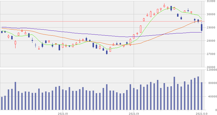The width and height of the screenshot is (217, 115).
Task: Select the 29000 price axis label
Action: [x=211, y=28]
